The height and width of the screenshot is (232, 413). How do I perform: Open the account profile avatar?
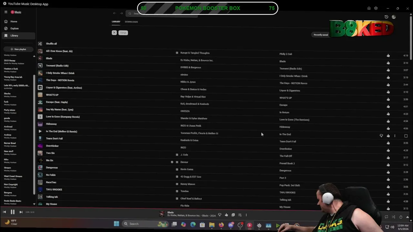(394, 17)
